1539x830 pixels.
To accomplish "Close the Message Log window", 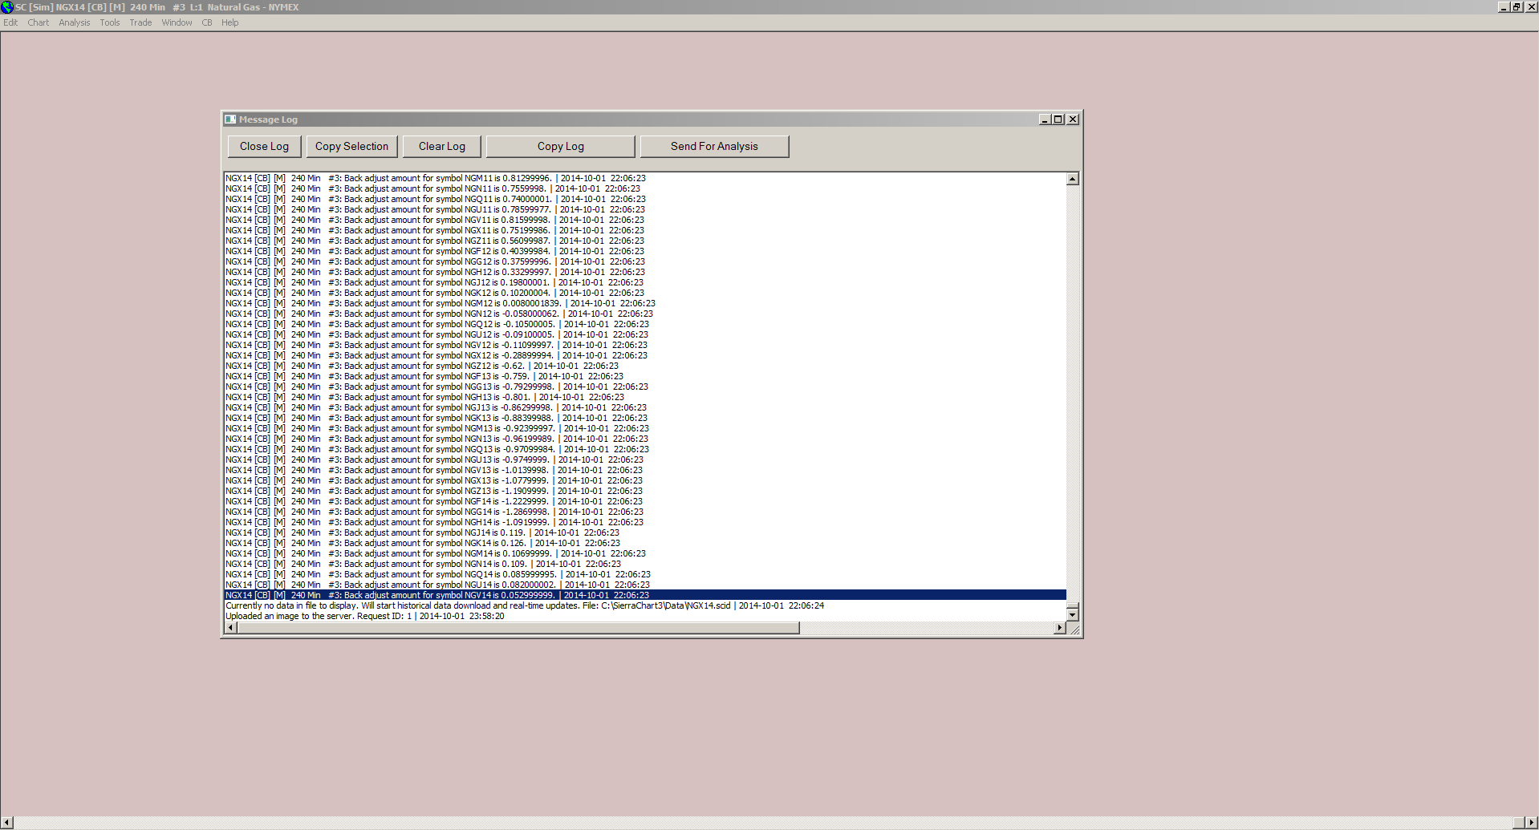I will [x=1073, y=119].
